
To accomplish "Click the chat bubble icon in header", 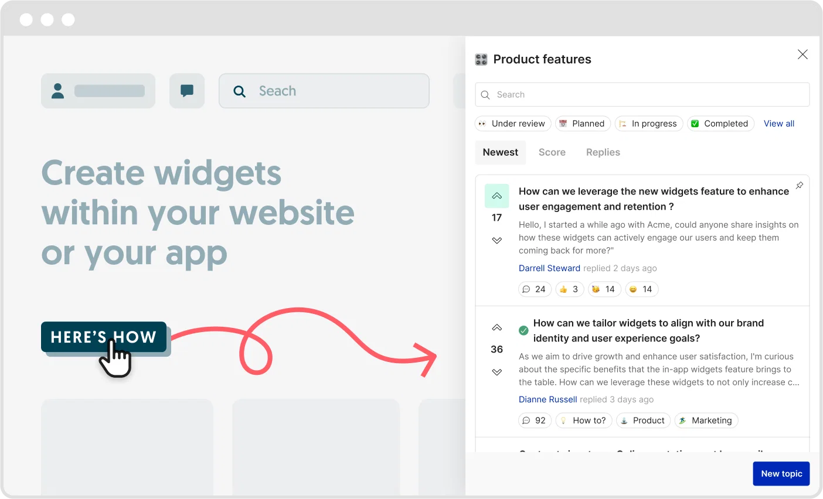I will (x=187, y=91).
